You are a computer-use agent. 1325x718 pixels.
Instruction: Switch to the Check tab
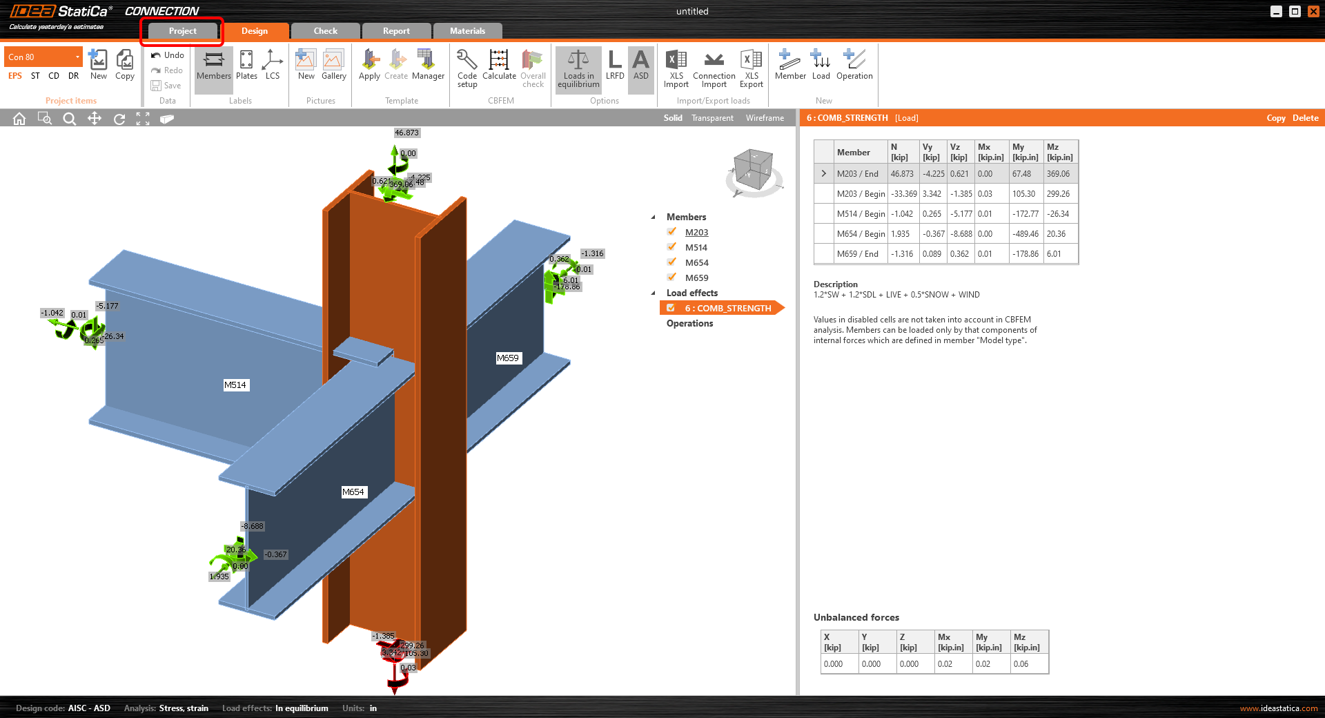[325, 31]
